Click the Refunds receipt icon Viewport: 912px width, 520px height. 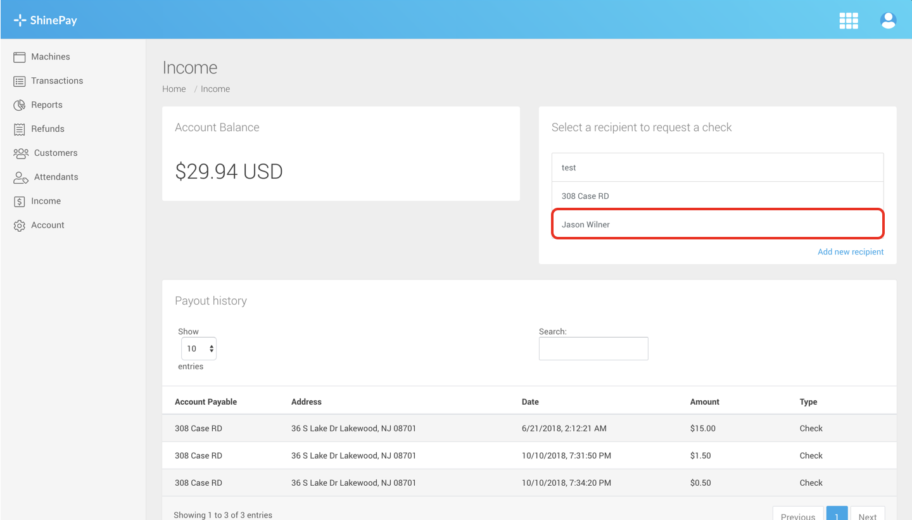point(19,129)
